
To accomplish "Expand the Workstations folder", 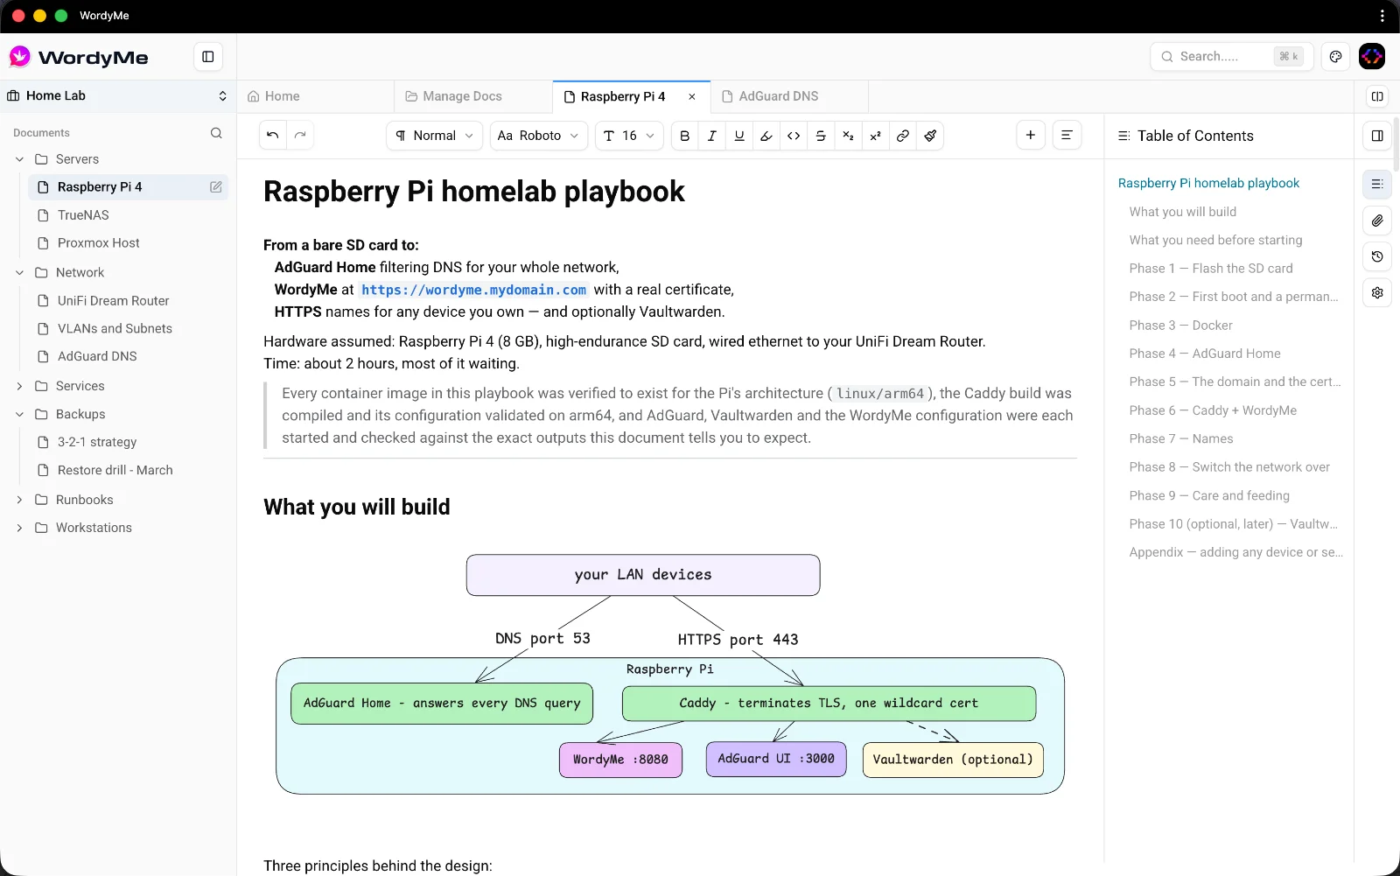I will tap(19, 528).
